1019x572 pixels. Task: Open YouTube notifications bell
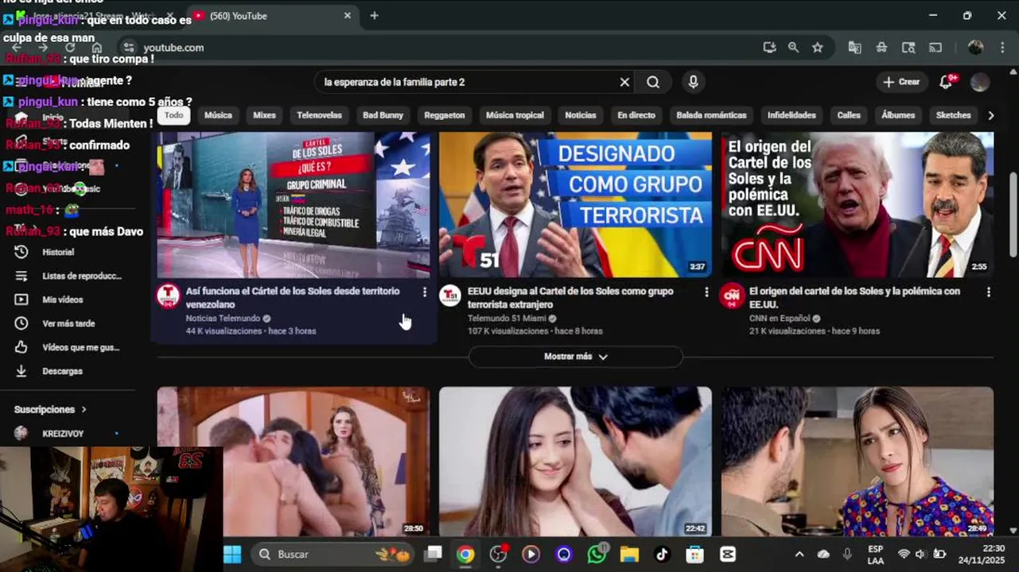(946, 82)
